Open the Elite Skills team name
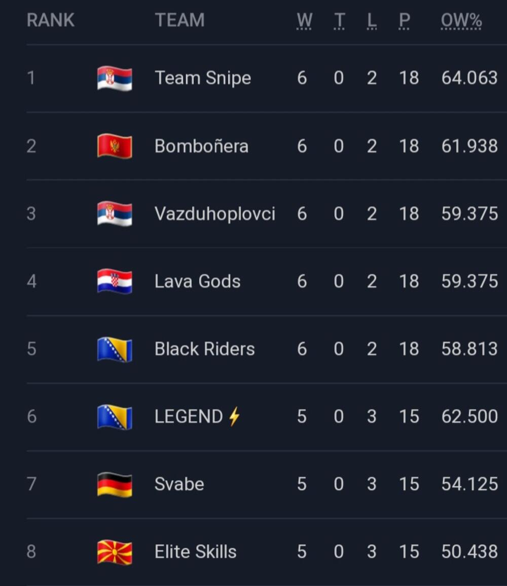Image resolution: width=507 pixels, height=586 pixels. click(195, 552)
